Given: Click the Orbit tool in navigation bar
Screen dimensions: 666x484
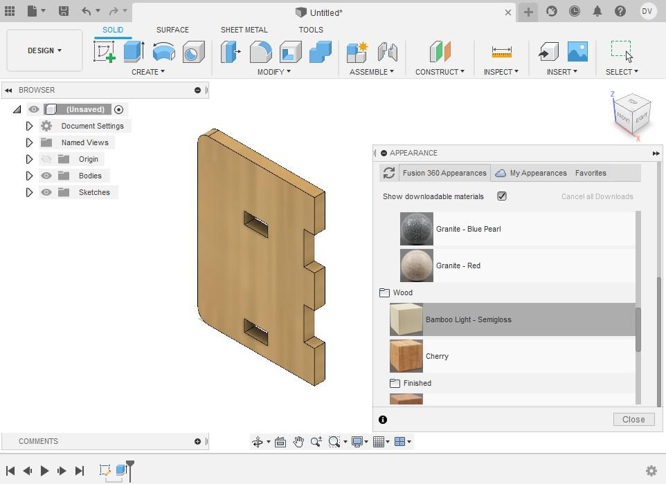Looking at the screenshot, I should 258,442.
